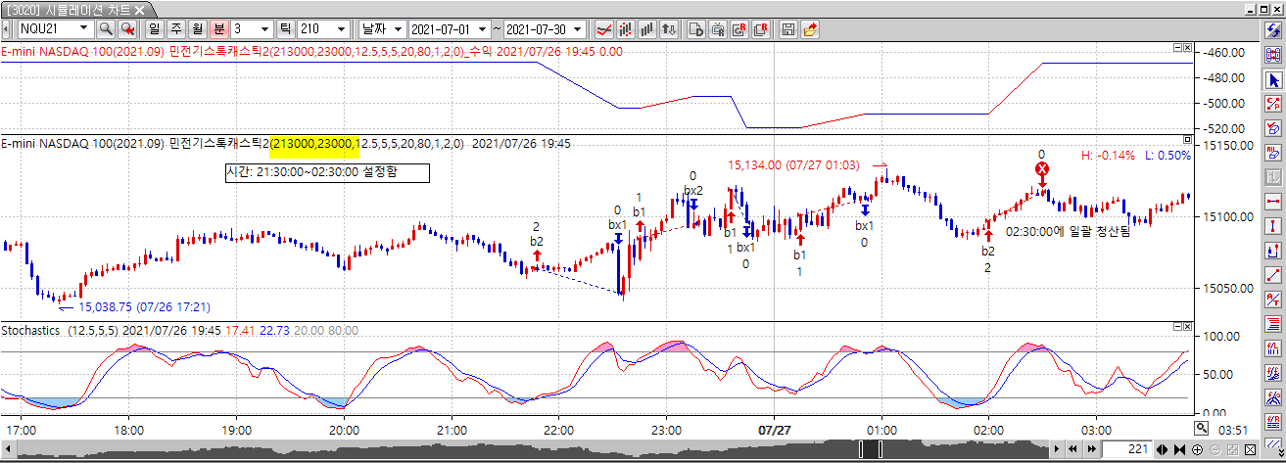Screen dimensions: 1286x463
Task: Open the 2021-07-30 end date dropdown
Action: (x=577, y=29)
